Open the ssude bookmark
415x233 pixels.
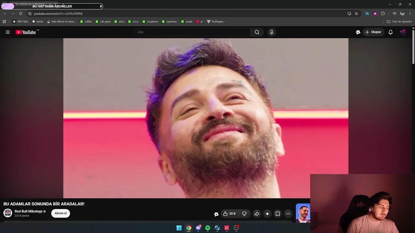(x=187, y=22)
